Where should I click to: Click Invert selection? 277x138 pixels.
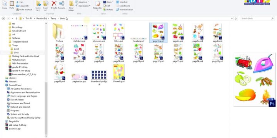(125, 10)
